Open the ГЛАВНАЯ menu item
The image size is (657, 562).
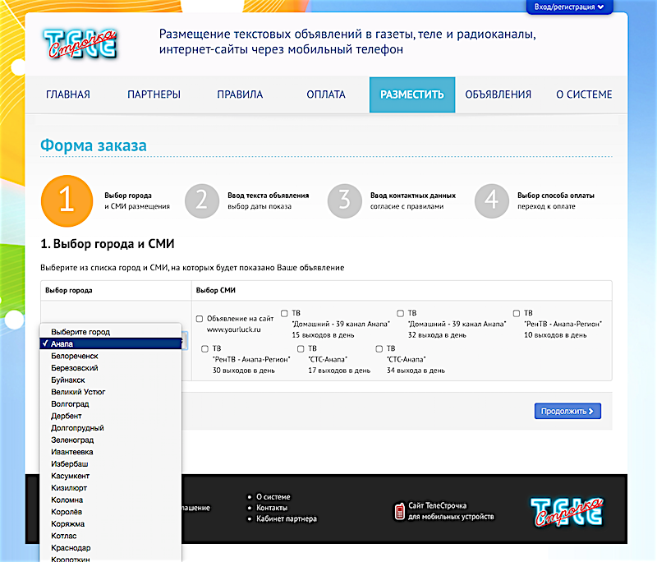68,94
